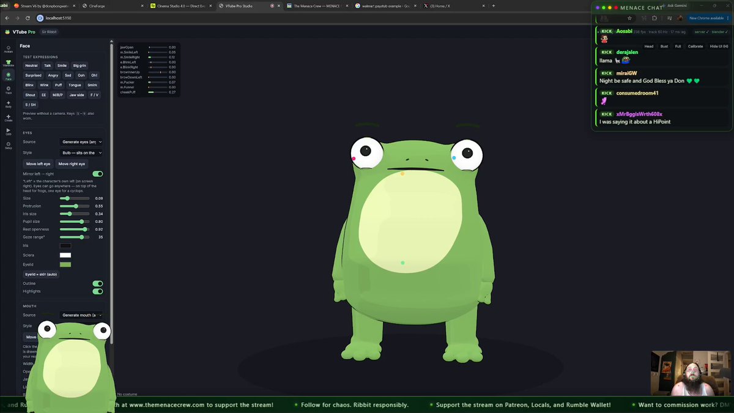The width and height of the screenshot is (734, 413).
Task: Preview the Tongue expression
Action: coord(75,85)
